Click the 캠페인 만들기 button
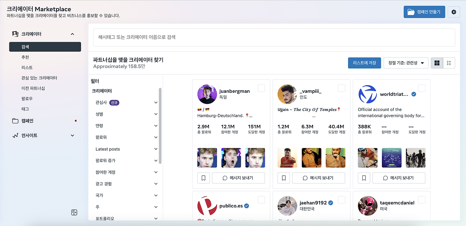Image resolution: width=466 pixels, height=226 pixels. click(424, 12)
